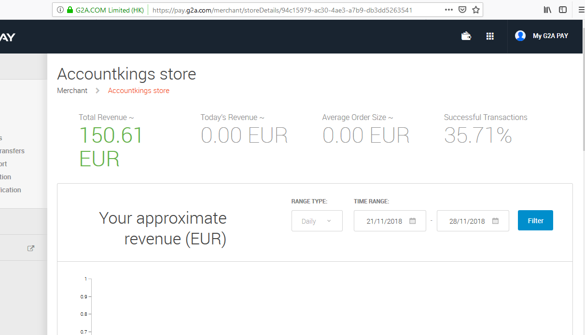The height and width of the screenshot is (335, 585).
Task: Open the My G2A PAY menu
Action: [550, 36]
